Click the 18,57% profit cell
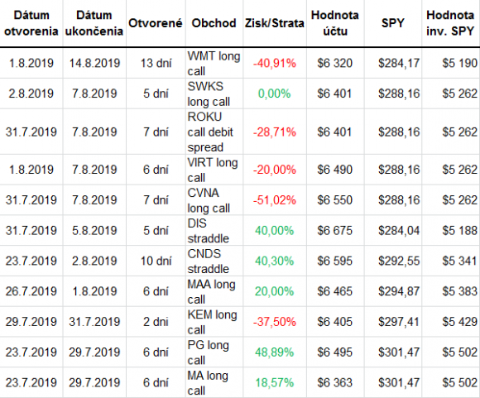The image size is (480, 398). [274, 383]
